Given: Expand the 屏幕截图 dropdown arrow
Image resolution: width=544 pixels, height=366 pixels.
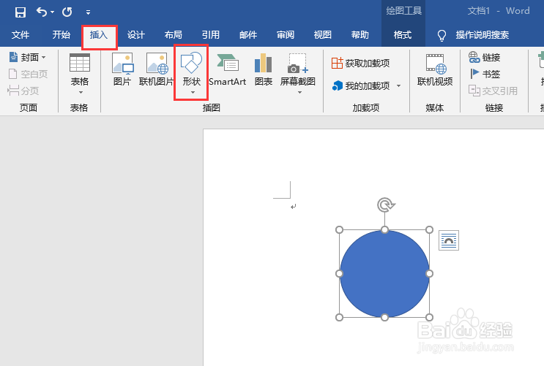Looking at the screenshot, I should [x=299, y=93].
